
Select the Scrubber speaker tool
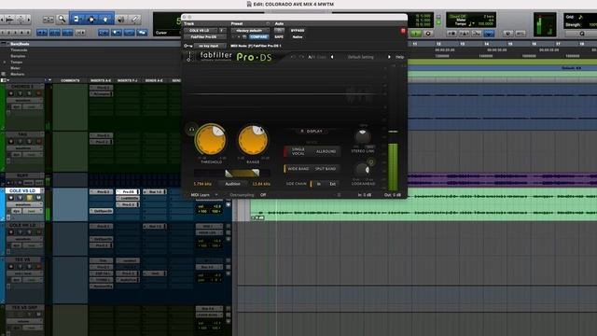[x=121, y=19]
